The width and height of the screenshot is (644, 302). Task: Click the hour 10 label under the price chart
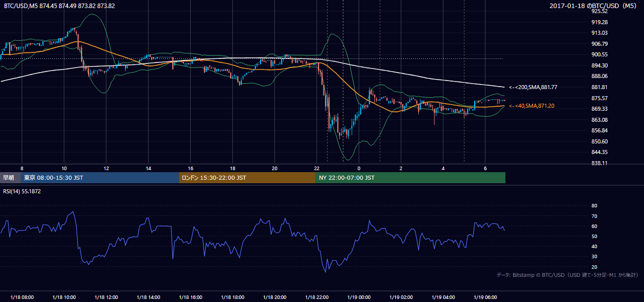click(x=64, y=168)
